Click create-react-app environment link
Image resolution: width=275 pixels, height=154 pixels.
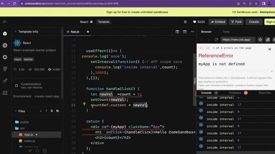[x=47, y=96]
